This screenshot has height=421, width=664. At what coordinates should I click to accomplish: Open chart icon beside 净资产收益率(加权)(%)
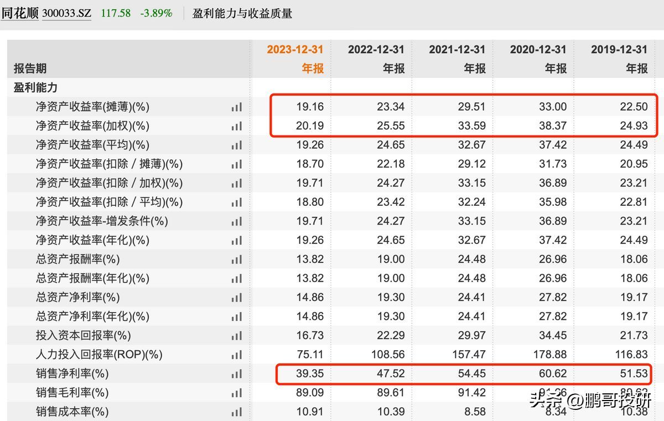coord(237,126)
